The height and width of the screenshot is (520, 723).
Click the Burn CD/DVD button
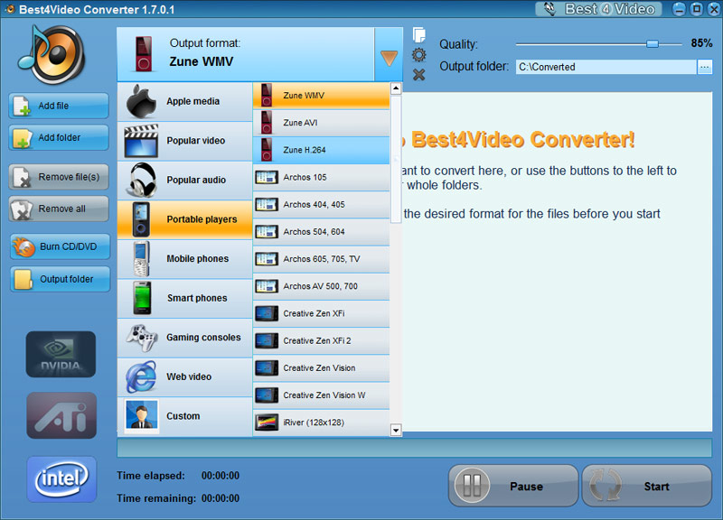pyautogui.click(x=60, y=246)
